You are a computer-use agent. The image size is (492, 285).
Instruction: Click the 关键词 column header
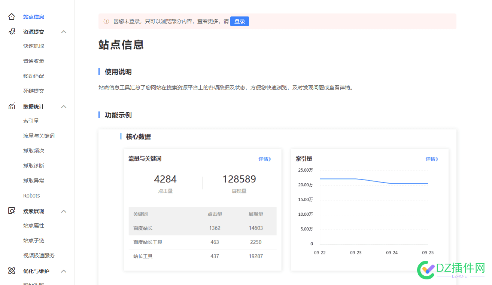tap(140, 214)
